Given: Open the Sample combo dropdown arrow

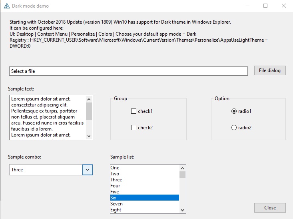Looking at the screenshot, I should point(88,170).
